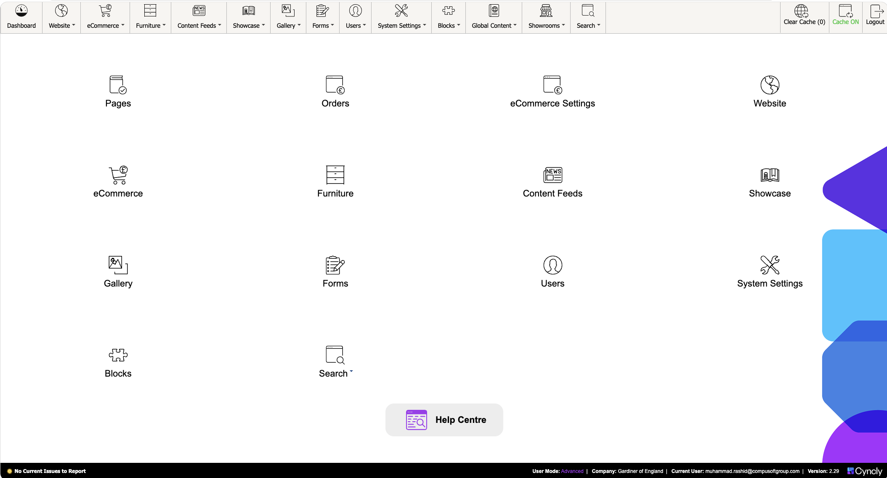Open the Help Centre button
The width and height of the screenshot is (887, 478).
(444, 420)
